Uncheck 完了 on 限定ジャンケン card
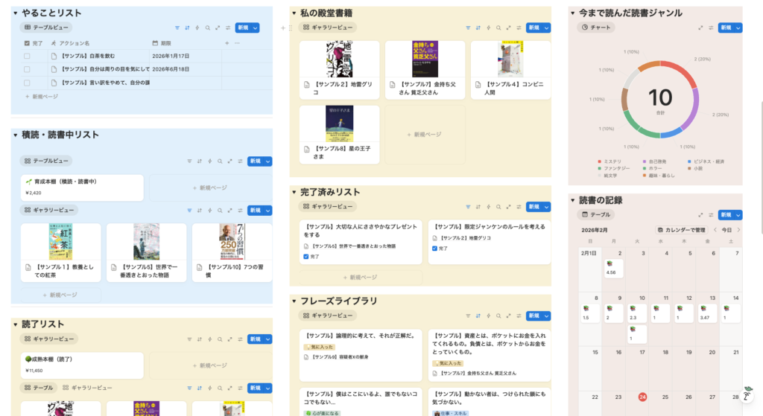This screenshot has width=763, height=416. tap(435, 248)
